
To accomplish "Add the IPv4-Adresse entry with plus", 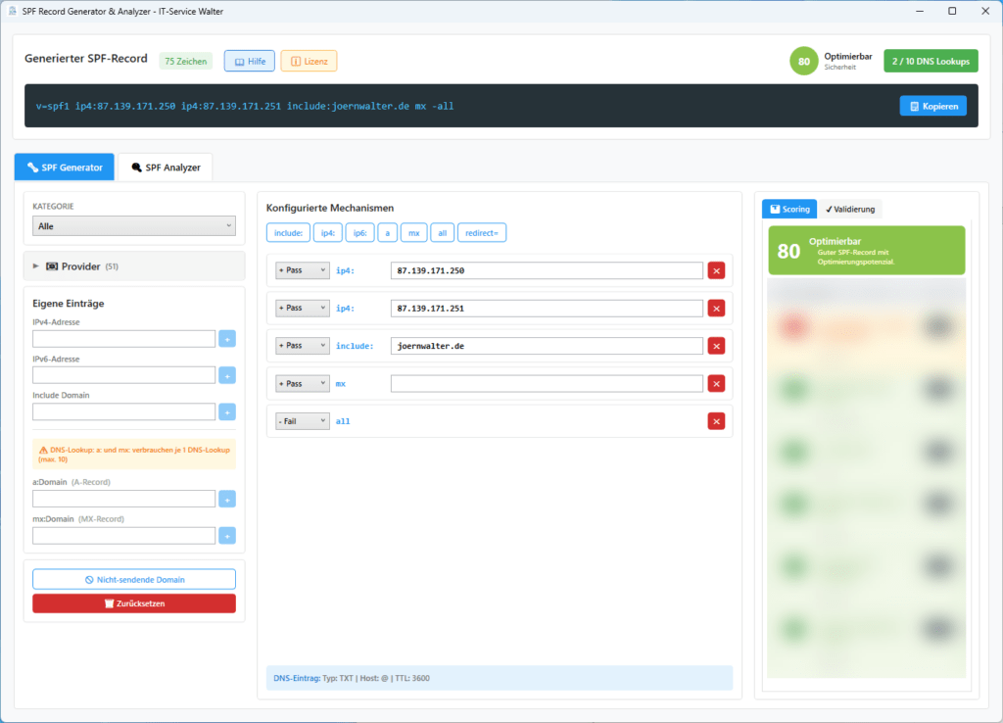I will [227, 339].
